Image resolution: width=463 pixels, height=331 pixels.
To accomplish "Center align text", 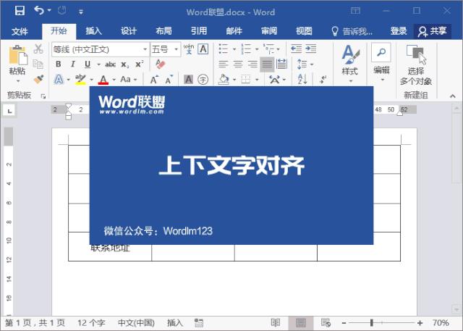I will [238, 64].
